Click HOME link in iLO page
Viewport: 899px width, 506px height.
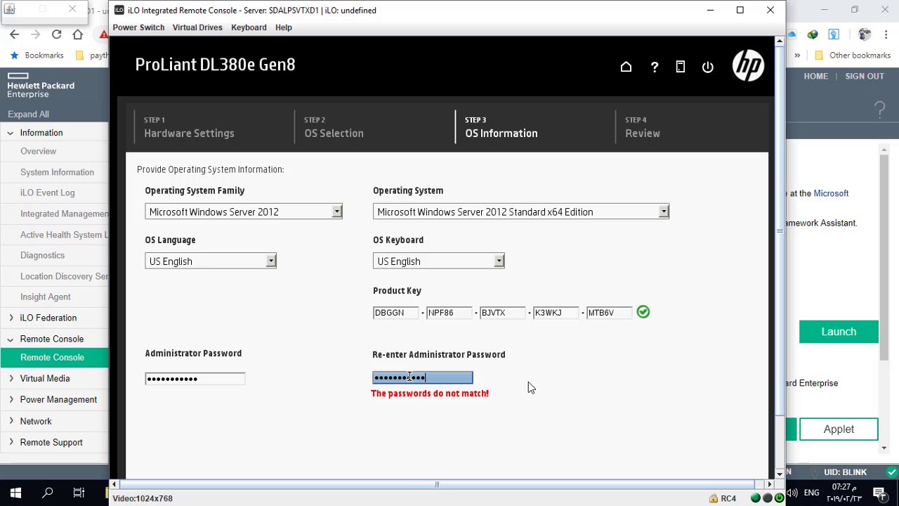pos(815,76)
